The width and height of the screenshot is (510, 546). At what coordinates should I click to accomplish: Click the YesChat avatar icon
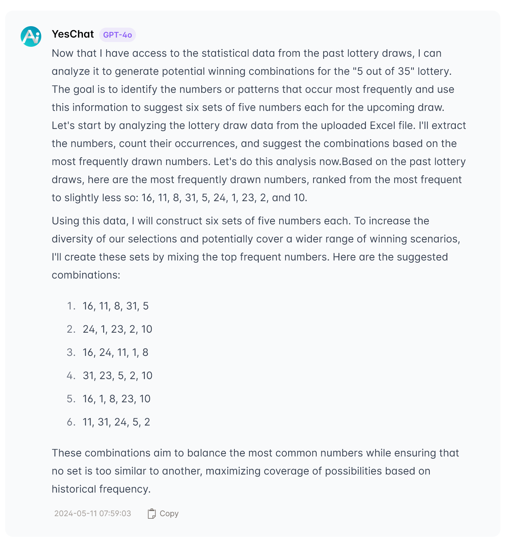[x=31, y=36]
